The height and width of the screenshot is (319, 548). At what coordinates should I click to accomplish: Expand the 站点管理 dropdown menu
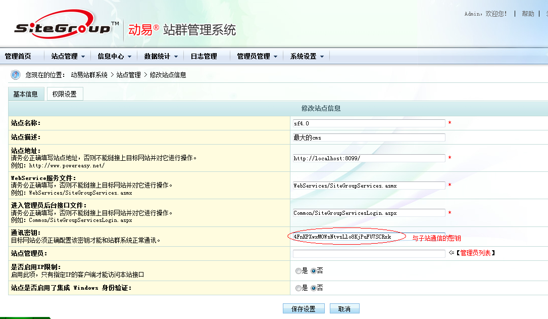coord(68,57)
